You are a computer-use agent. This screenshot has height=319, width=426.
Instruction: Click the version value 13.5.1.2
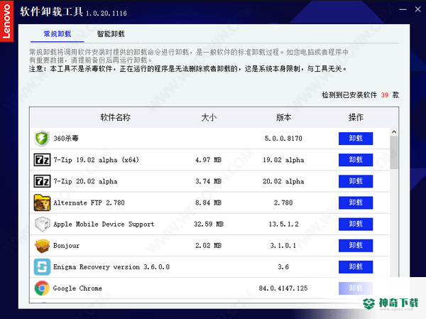tap(283, 225)
